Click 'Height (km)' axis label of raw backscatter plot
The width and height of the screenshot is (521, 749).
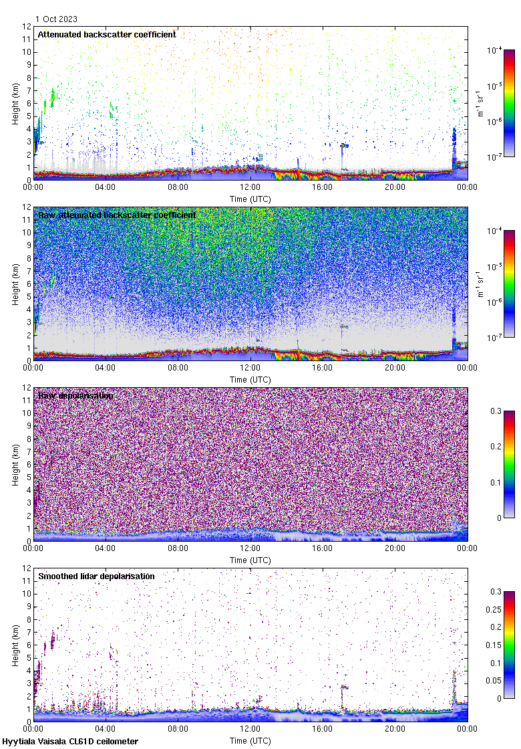[16, 284]
